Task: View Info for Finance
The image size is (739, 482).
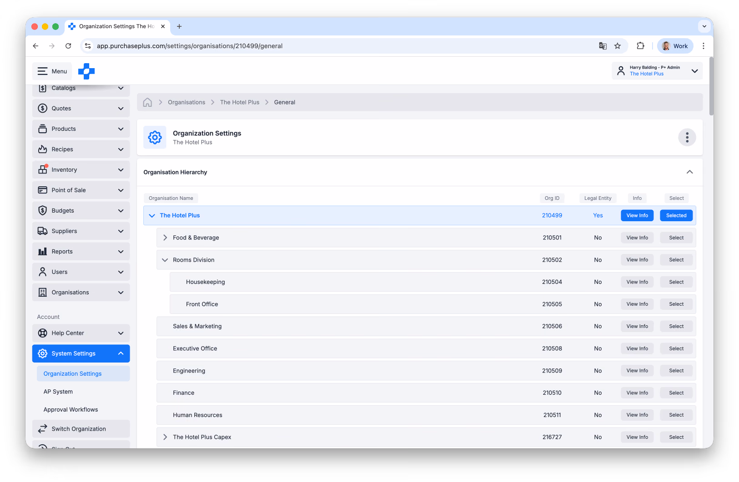Action: click(x=637, y=393)
